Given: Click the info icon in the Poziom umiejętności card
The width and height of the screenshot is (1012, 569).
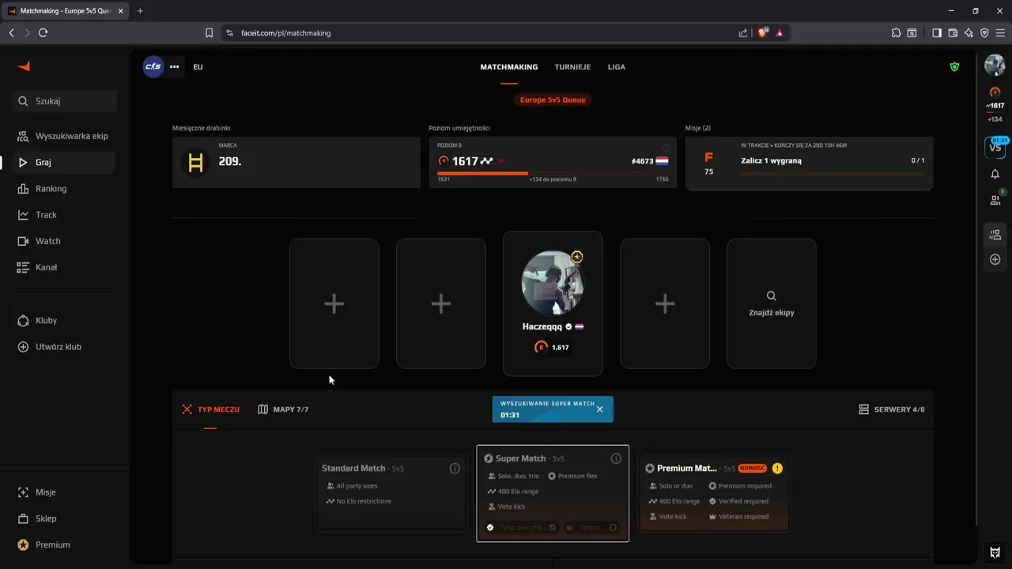Looking at the screenshot, I should click(666, 148).
